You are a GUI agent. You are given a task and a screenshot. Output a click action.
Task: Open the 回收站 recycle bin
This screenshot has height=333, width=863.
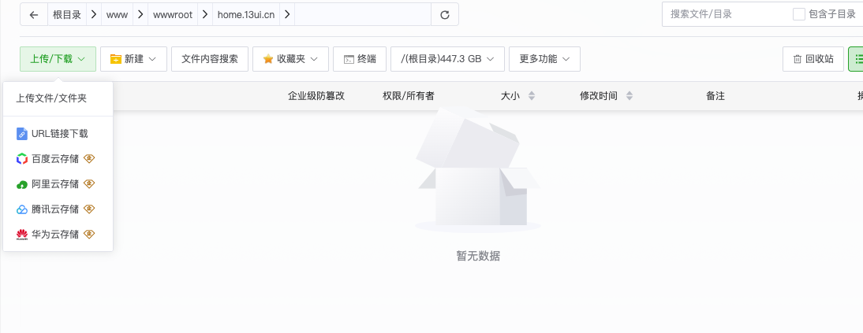(813, 59)
